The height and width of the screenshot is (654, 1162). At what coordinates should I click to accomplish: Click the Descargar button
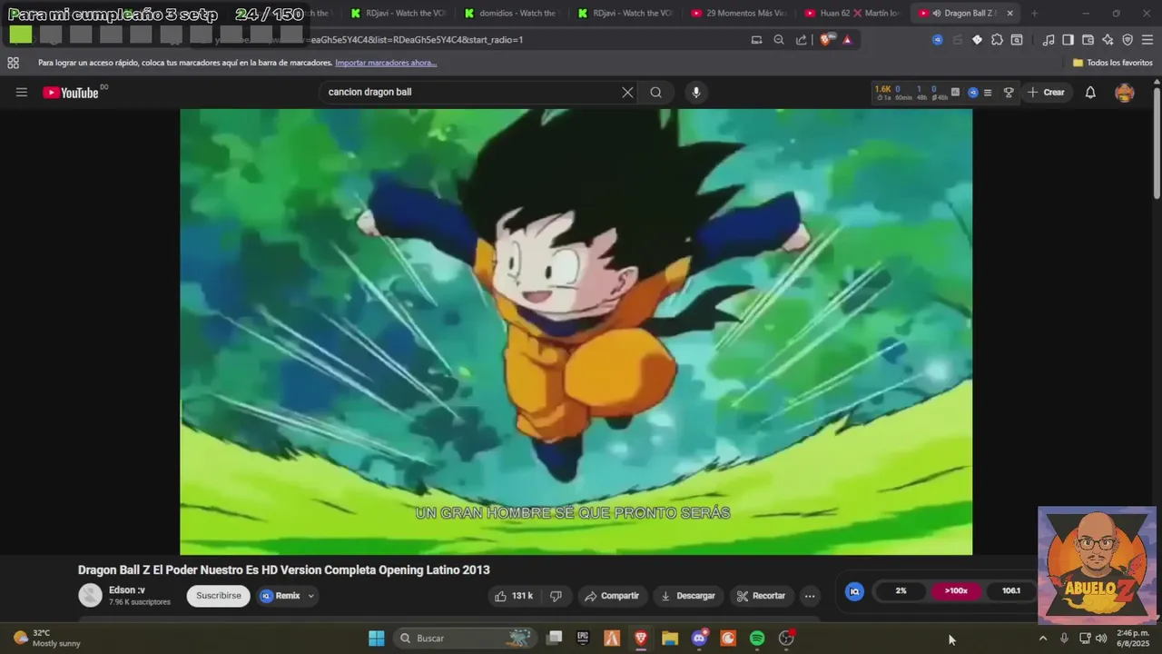pyautogui.click(x=688, y=596)
